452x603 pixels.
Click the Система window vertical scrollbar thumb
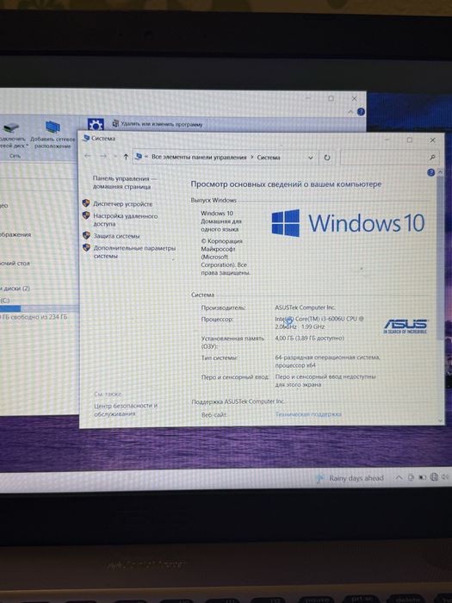click(x=440, y=258)
